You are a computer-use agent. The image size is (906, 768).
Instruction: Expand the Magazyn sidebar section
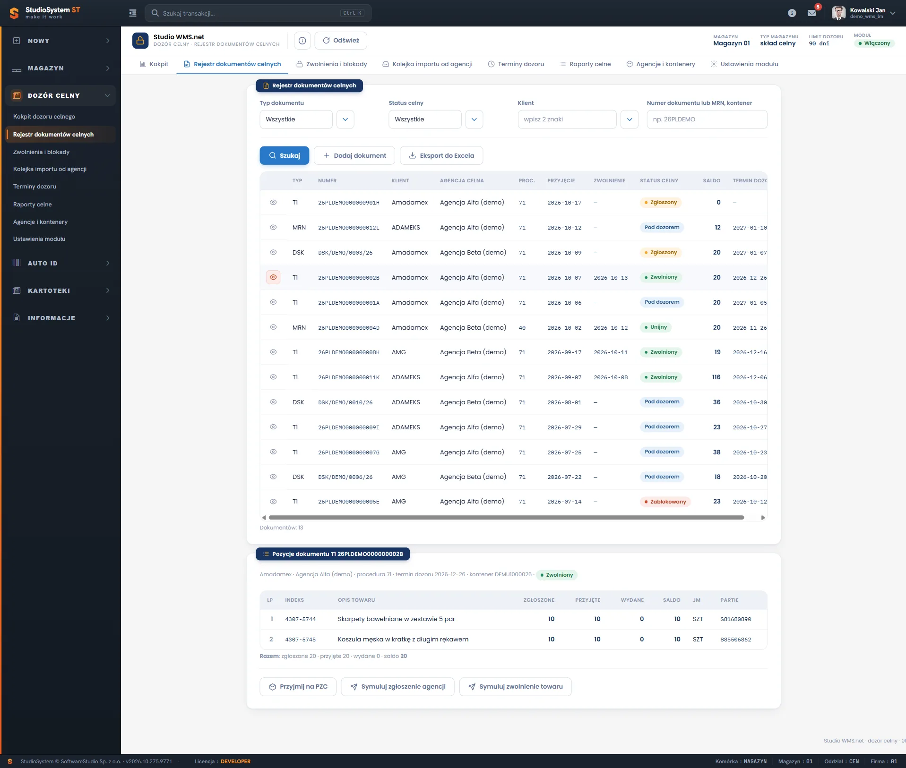[x=108, y=68]
